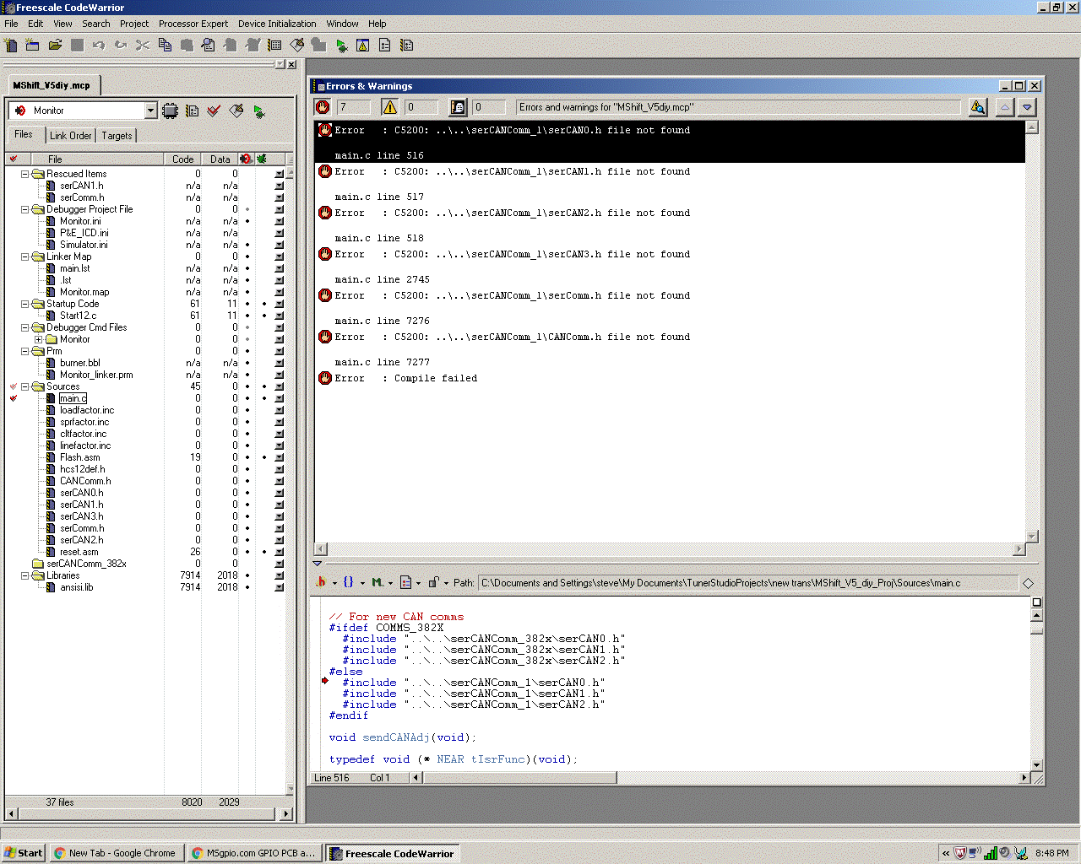Screen dimensions: 1081x864
Task: Switch to the Targets tab
Action: click(117, 136)
